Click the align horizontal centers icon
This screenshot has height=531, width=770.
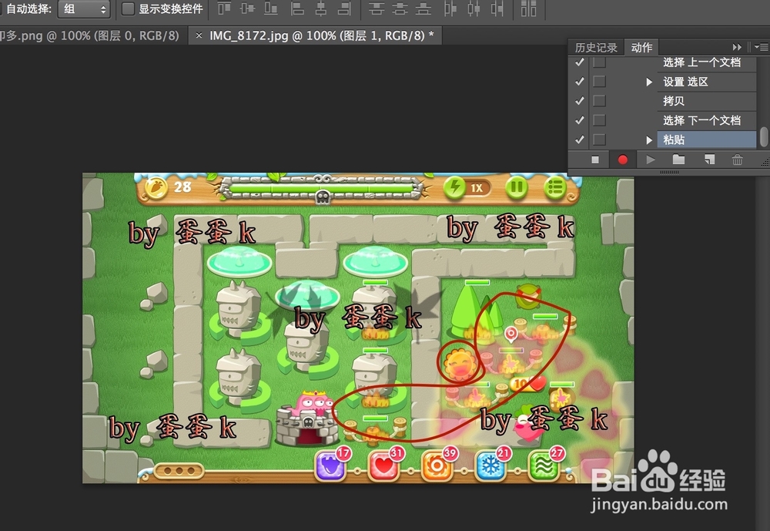point(320,8)
